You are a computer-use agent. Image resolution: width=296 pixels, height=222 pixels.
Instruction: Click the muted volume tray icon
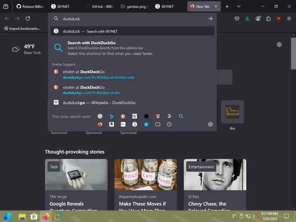(x=255, y=217)
